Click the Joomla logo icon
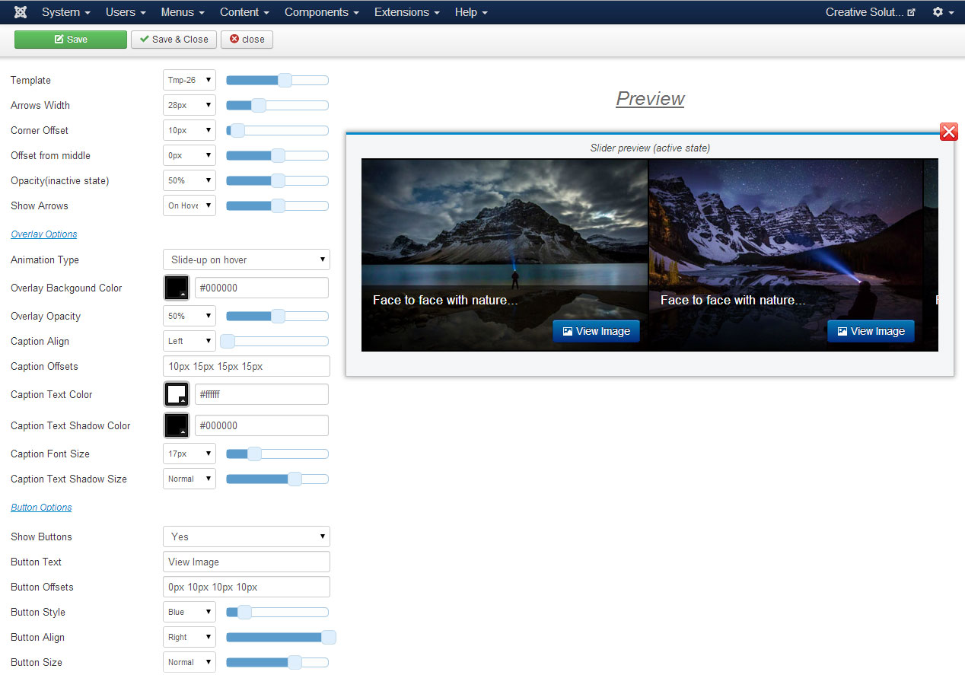The height and width of the screenshot is (675, 965). (21, 12)
